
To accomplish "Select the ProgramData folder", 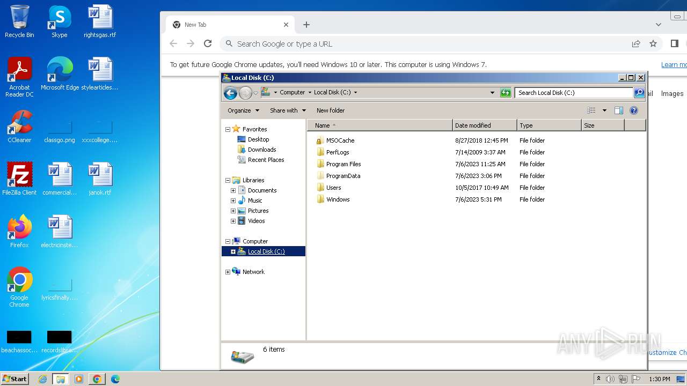I will (343, 176).
